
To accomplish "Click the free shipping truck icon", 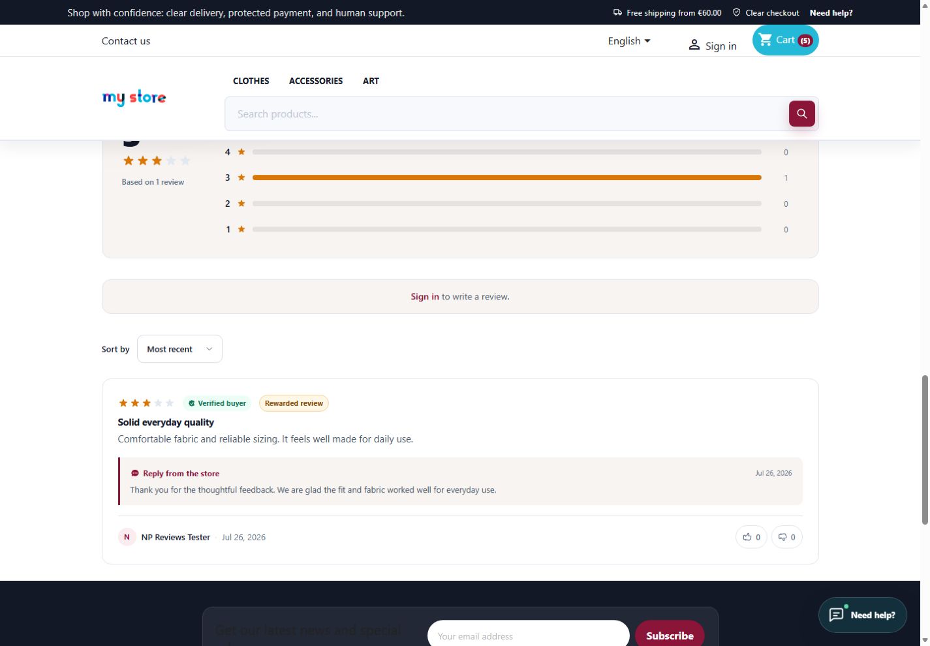I will click(x=617, y=12).
